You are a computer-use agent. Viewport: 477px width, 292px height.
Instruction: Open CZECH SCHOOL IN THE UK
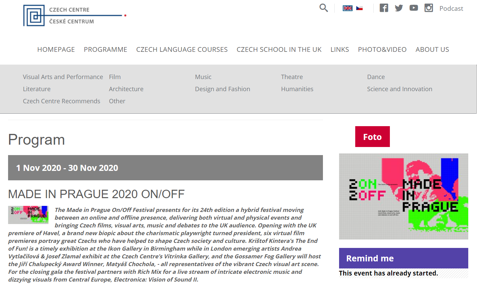pos(279,49)
